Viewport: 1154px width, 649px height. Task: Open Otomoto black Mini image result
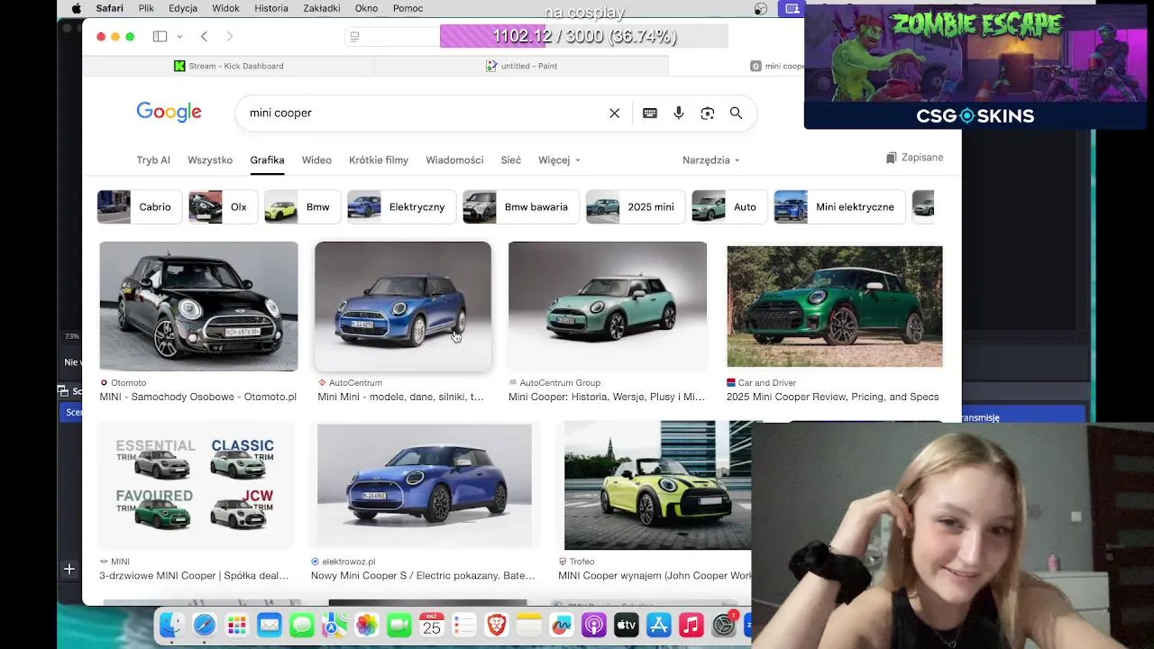point(198,306)
